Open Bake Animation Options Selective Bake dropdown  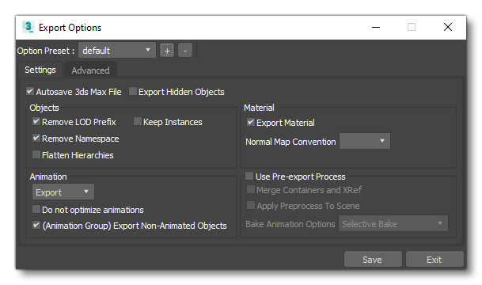point(393,223)
